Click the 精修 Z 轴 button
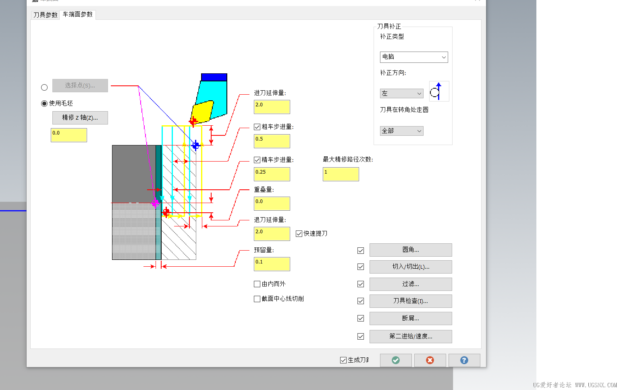The width and height of the screenshot is (619, 390). (80, 118)
